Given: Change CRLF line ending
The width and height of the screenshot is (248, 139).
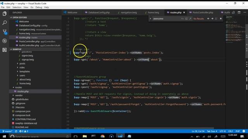Looking at the screenshot, I should click(230, 131).
